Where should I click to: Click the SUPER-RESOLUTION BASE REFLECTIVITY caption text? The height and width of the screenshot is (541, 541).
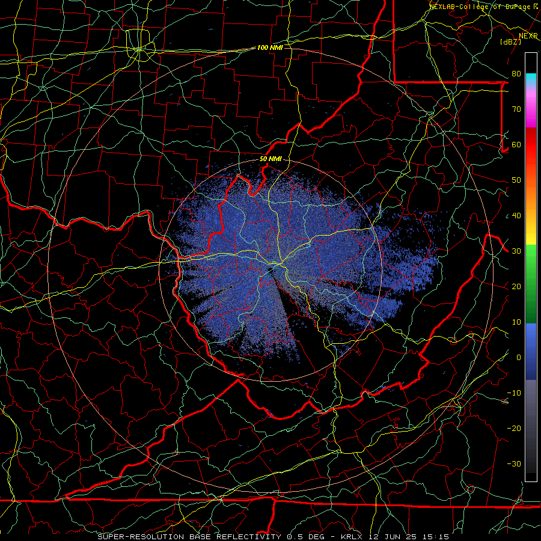[x=189, y=537]
